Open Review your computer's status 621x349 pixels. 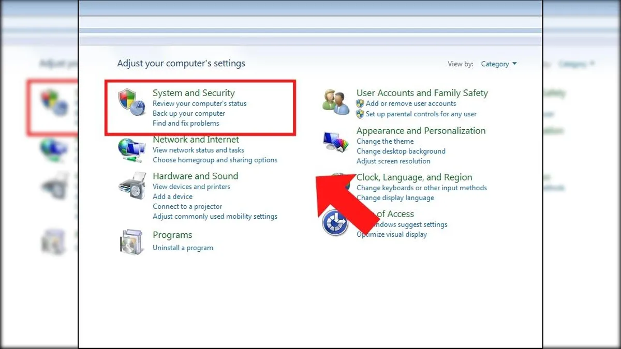coord(199,103)
